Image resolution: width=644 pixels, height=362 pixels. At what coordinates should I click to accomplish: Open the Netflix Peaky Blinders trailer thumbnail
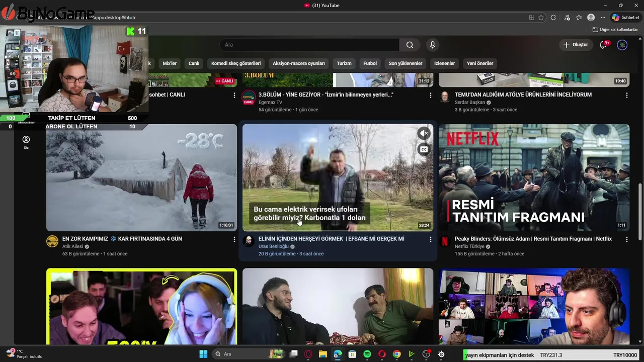(534, 177)
